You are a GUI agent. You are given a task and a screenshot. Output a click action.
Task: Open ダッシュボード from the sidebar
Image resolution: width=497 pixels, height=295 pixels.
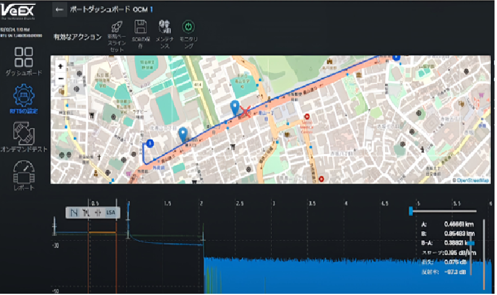(24, 62)
